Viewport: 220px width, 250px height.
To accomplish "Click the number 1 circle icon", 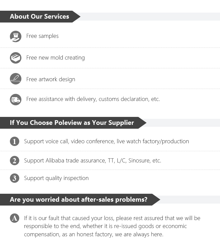I will pyautogui.click(x=15, y=142).
